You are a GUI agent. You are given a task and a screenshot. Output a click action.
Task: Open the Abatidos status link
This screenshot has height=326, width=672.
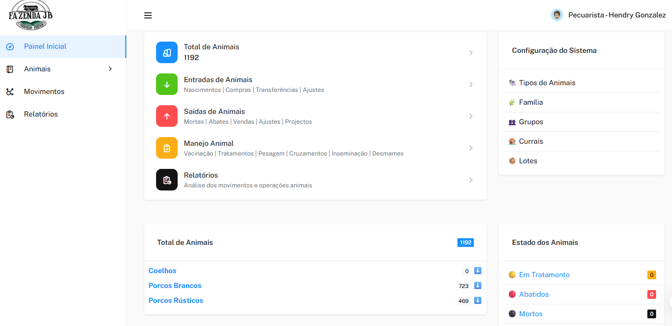coord(534,294)
